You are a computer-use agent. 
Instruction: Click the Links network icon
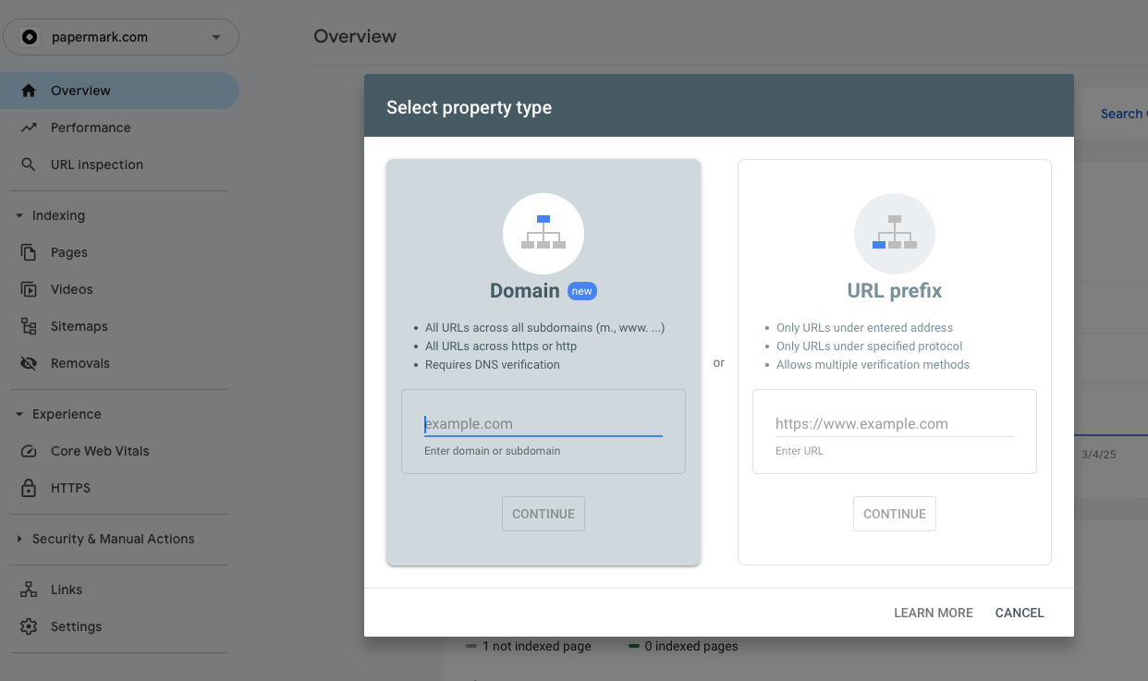pos(29,590)
